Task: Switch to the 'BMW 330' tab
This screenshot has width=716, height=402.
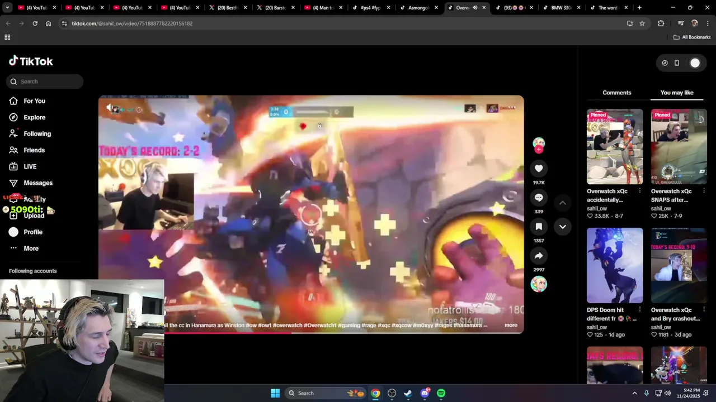Action: (x=561, y=8)
